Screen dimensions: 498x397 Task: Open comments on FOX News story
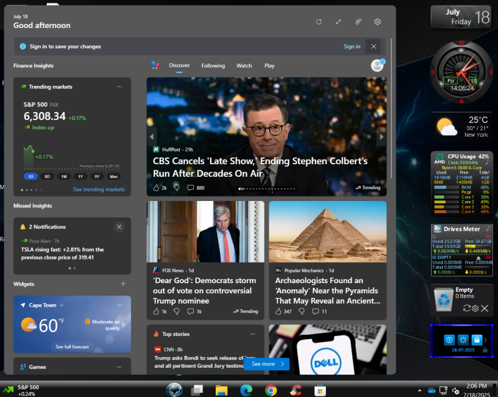[194, 311]
